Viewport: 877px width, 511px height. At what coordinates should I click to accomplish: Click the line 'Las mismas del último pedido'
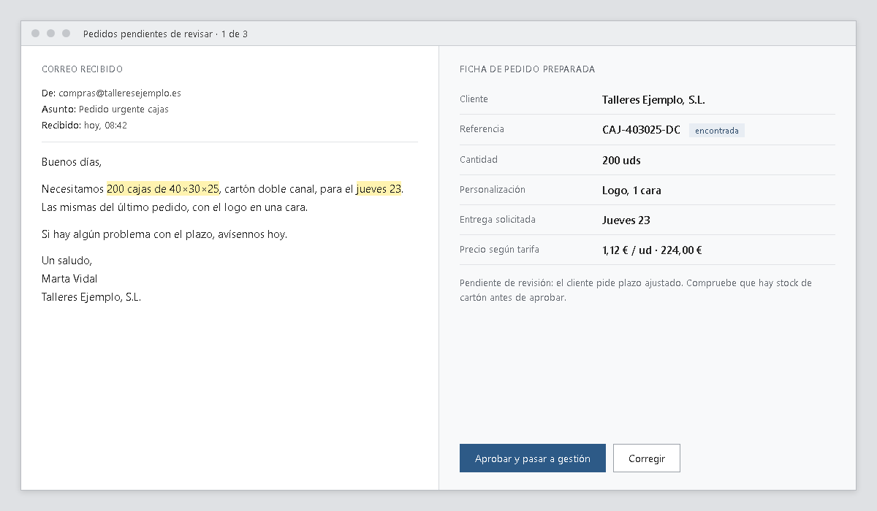175,207
